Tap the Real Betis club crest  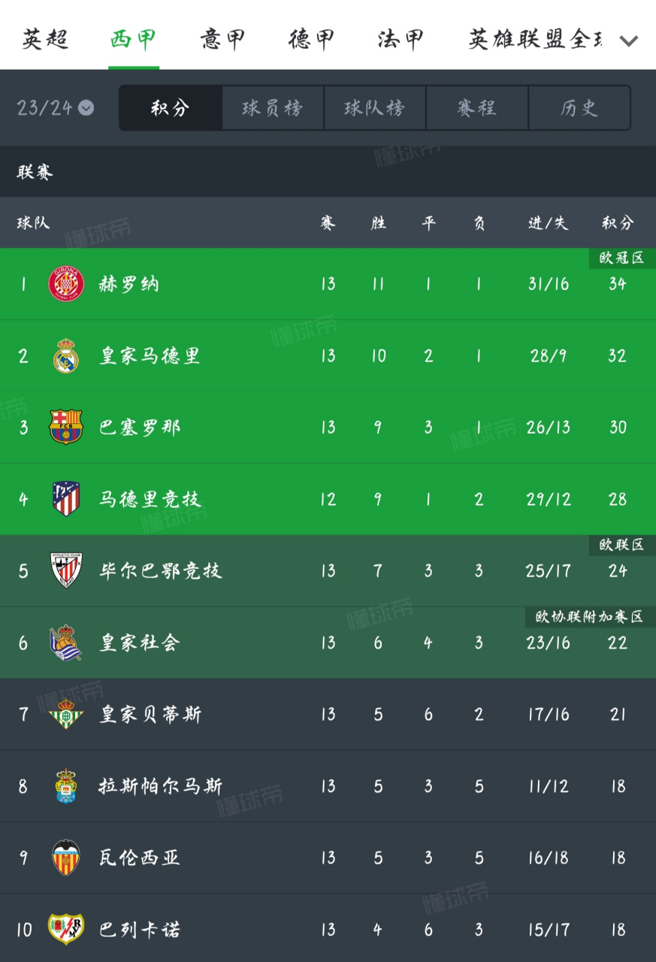[66, 714]
